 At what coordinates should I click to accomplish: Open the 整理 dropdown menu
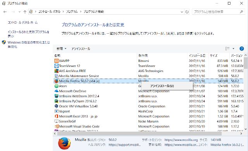(62, 49)
